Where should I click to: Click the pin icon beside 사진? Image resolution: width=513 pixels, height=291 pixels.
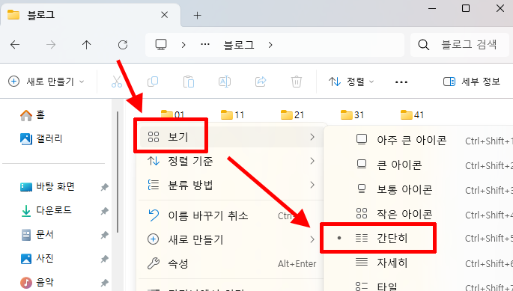104,259
